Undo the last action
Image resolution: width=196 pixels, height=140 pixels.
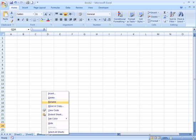point(15,2)
